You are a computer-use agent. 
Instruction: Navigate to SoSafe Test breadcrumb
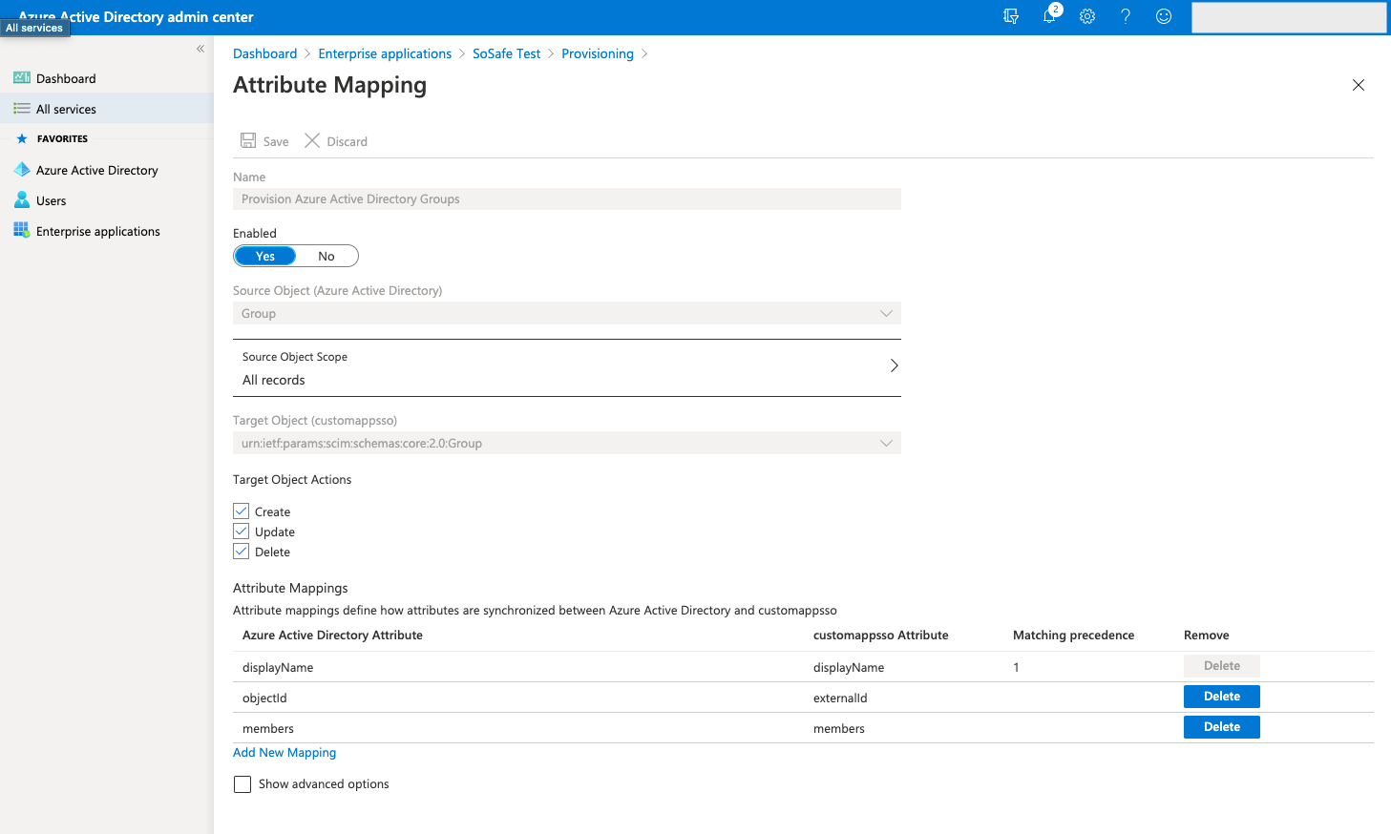pos(506,53)
